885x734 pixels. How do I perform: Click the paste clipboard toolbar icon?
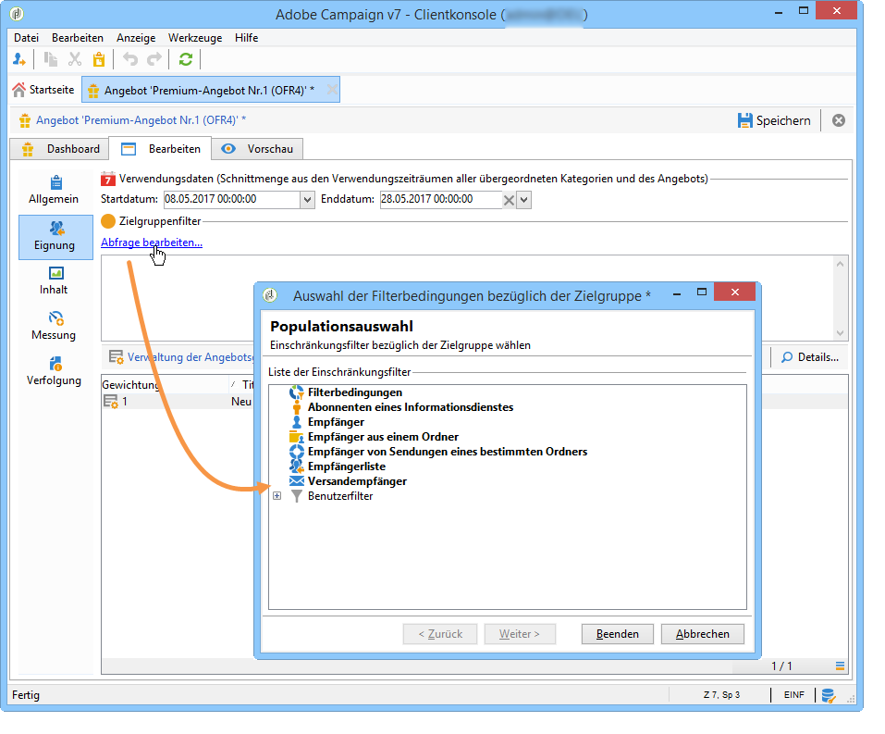point(99,59)
